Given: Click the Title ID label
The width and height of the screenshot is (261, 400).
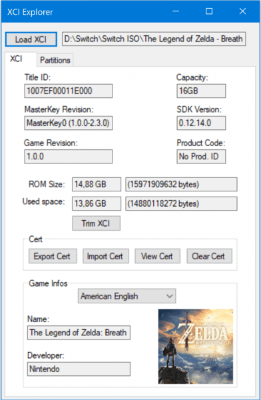Looking at the screenshot, I should tap(37, 77).
